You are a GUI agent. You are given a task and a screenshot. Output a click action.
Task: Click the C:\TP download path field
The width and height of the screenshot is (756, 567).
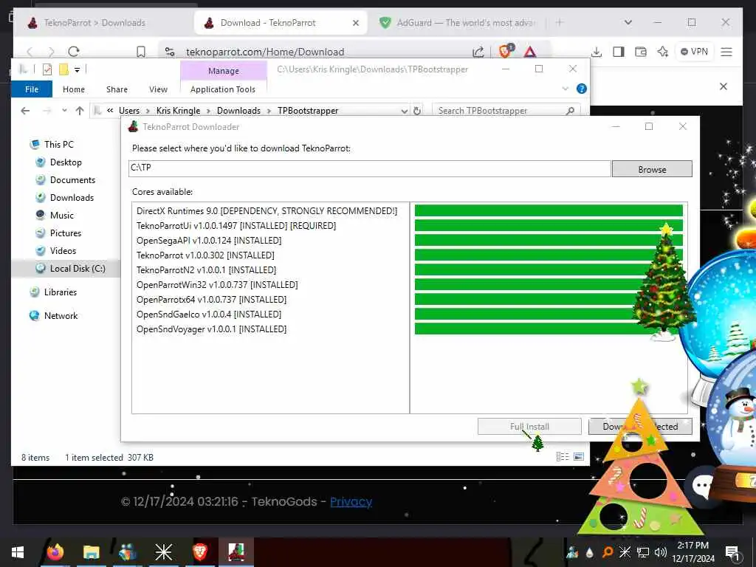point(370,168)
